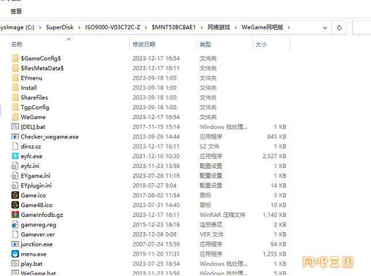Click the date 2021-12-16 10:30
The height and width of the screenshot is (276, 371).
point(156,156)
